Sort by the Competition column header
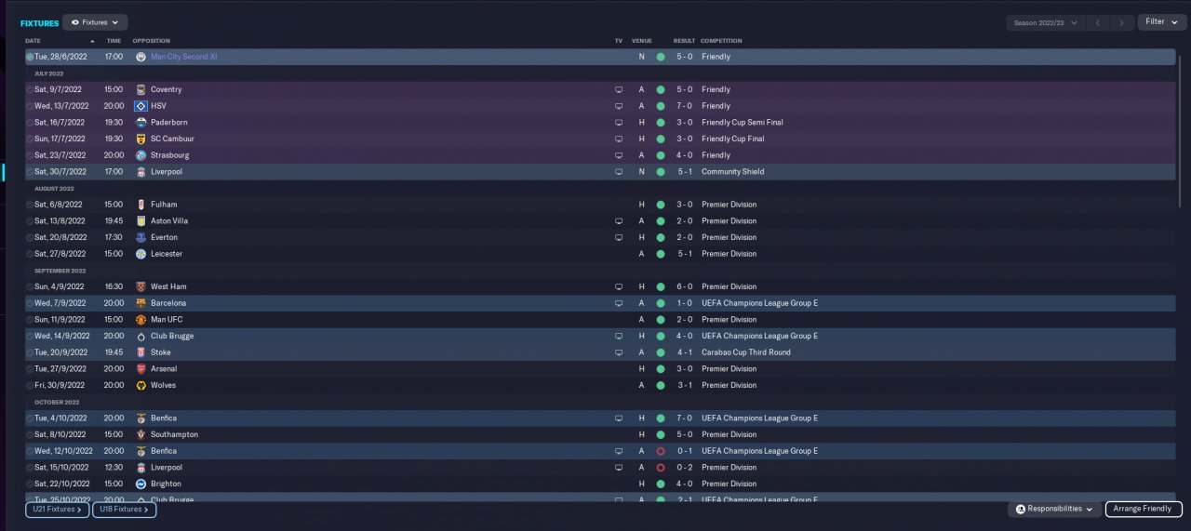 click(721, 41)
